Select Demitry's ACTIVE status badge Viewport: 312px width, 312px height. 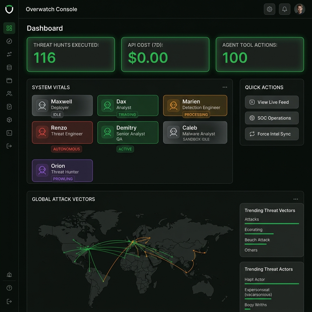[x=125, y=149]
